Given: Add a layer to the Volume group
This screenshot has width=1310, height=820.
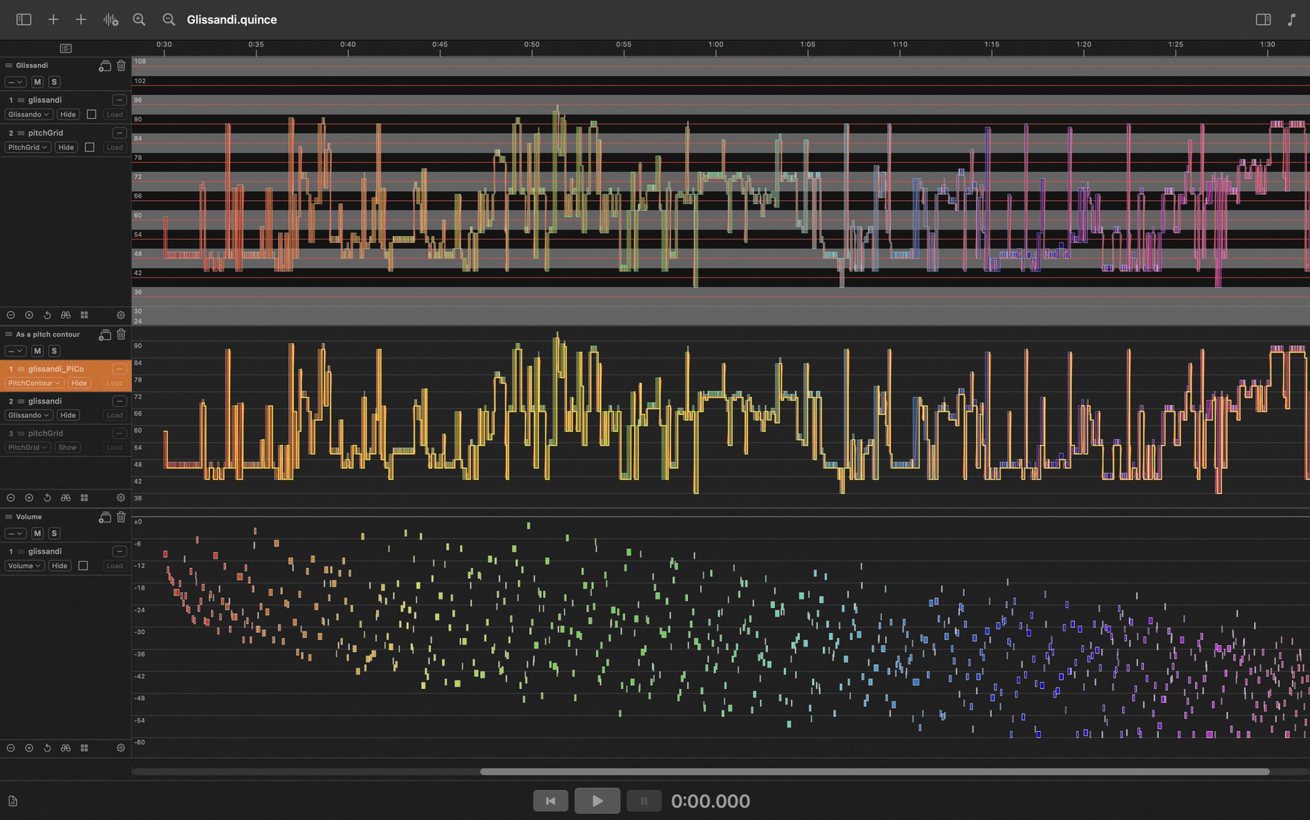Looking at the screenshot, I should click(105, 517).
